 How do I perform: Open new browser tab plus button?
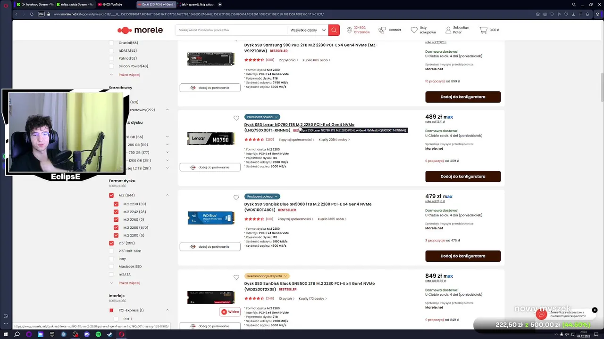[220, 4]
